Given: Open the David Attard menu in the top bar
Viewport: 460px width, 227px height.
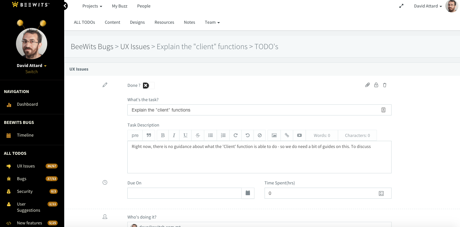Looking at the screenshot, I should [x=428, y=6].
